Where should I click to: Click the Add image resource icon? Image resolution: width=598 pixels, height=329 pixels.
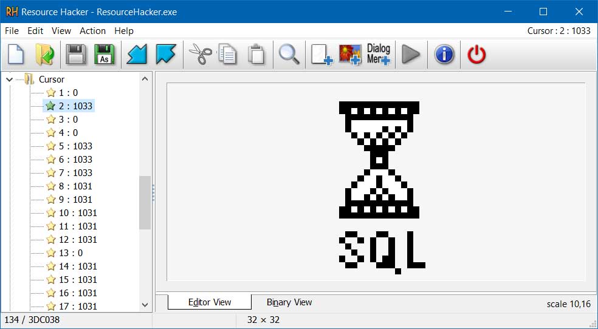349,55
